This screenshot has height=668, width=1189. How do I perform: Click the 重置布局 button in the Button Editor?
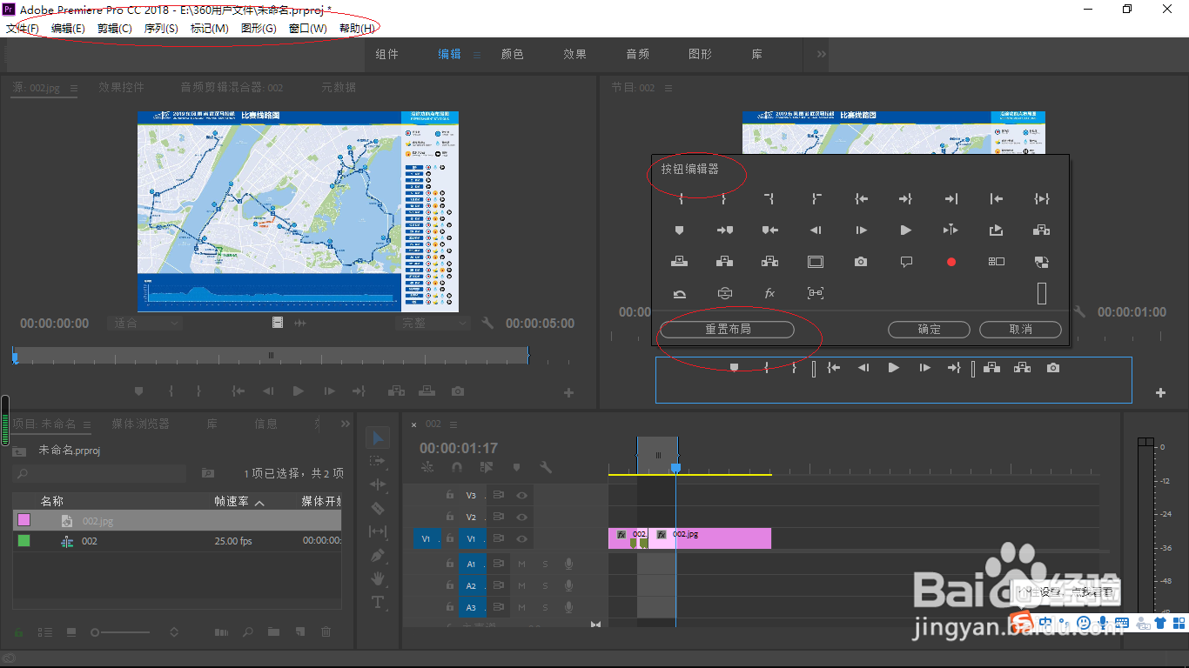tap(728, 330)
